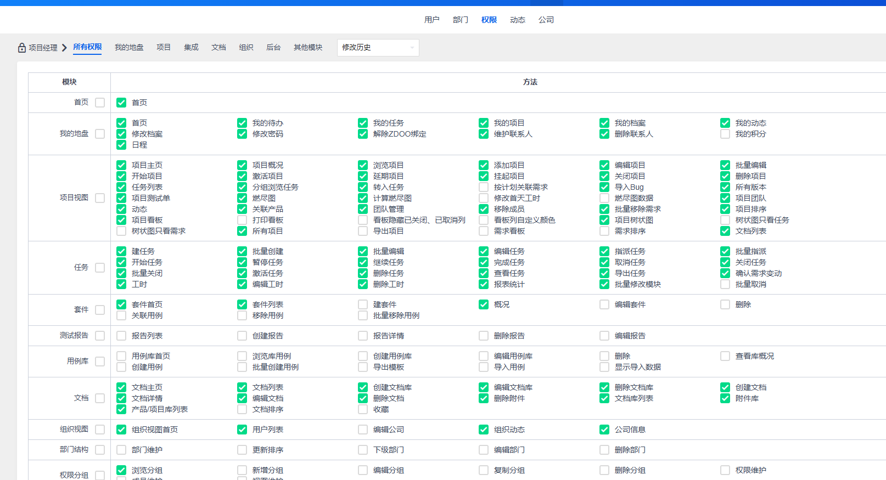Check the 组织视图 module checkbox
Image resolution: width=886 pixels, height=480 pixels.
click(x=100, y=430)
